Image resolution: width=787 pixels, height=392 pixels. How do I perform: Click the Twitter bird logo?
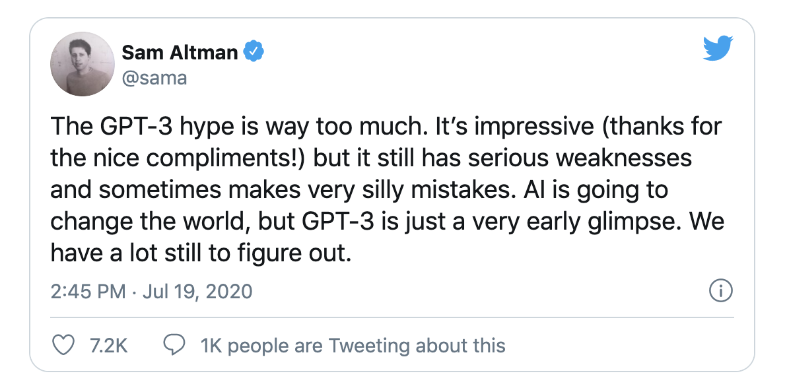tap(718, 49)
